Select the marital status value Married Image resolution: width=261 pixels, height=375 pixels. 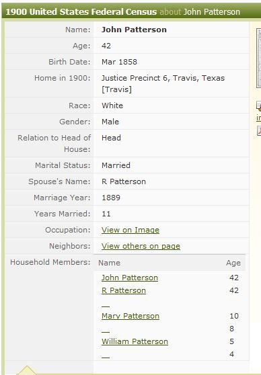tap(116, 165)
